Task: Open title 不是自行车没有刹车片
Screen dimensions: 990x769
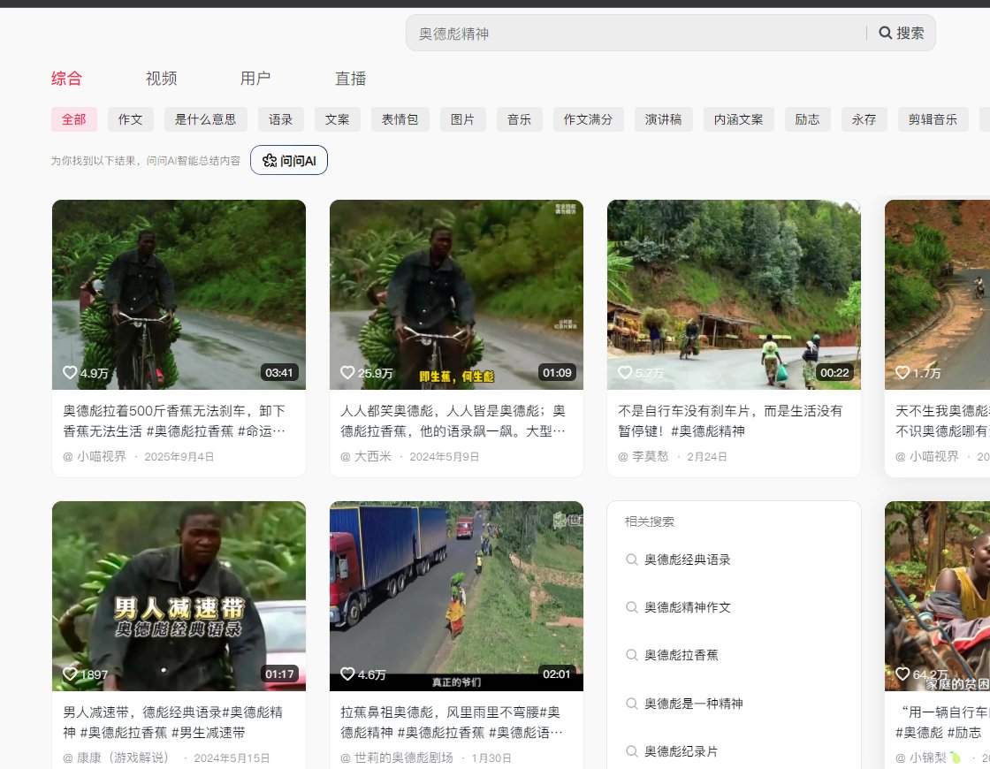Action: point(730,421)
